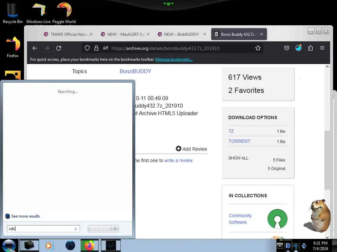This screenshot has width=337, height=252.
Task: Click the volume tray icon
Action: click(304, 246)
